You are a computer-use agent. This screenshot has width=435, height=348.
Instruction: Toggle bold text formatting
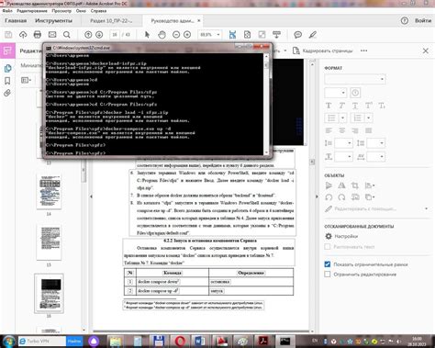[x=329, y=106]
